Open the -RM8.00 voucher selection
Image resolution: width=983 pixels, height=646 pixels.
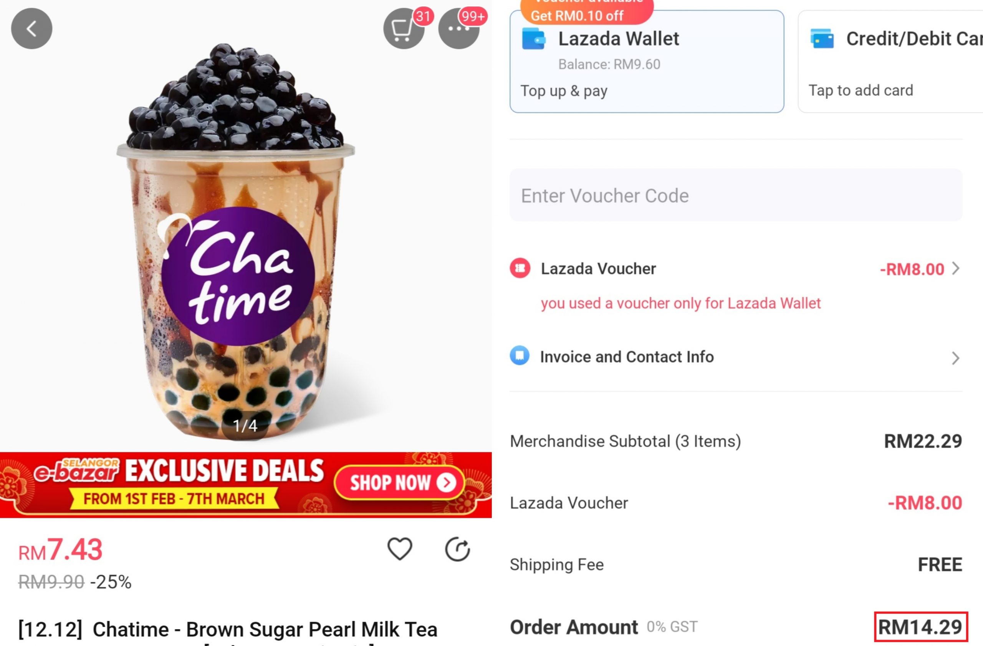[x=912, y=269]
